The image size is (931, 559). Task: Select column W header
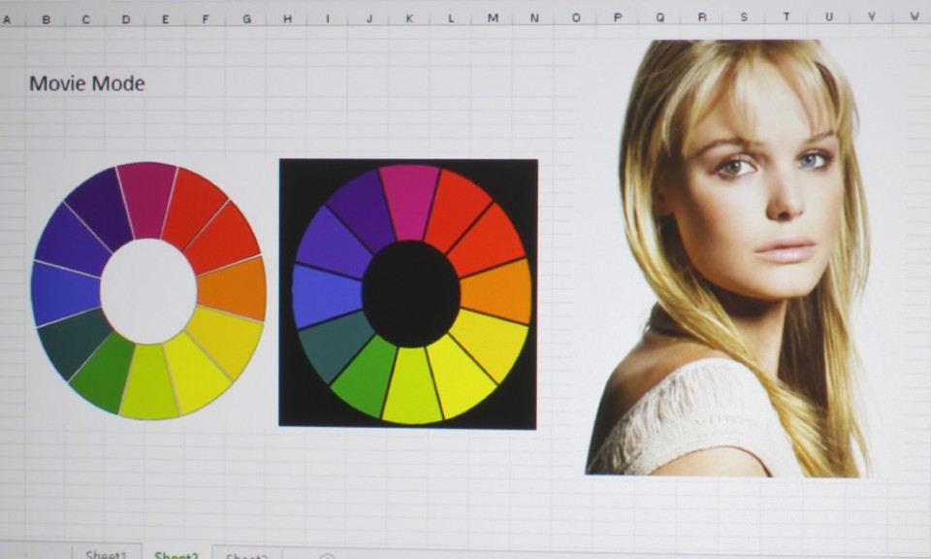pos(914,17)
